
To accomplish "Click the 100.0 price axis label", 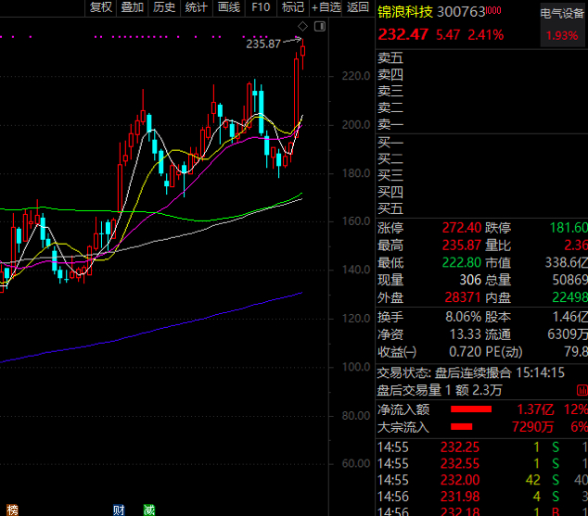I will click(x=356, y=367).
